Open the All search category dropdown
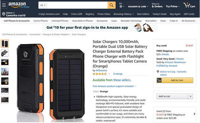The image size is (200, 123). pyautogui.click(x=43, y=5)
